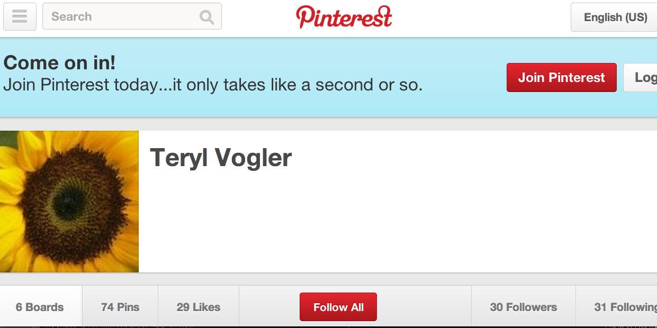Open the English (US) language selector

pos(614,17)
